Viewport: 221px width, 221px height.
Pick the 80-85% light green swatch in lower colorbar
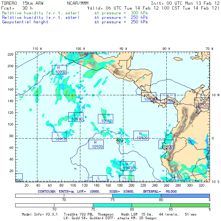151,205
